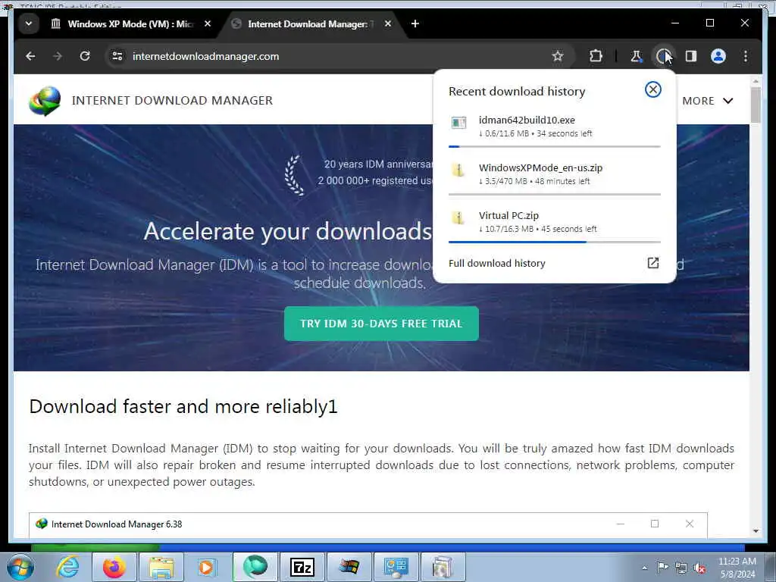Expand the tab search dropdown arrow
Viewport: 776px width, 582px height.
pyautogui.click(x=29, y=23)
